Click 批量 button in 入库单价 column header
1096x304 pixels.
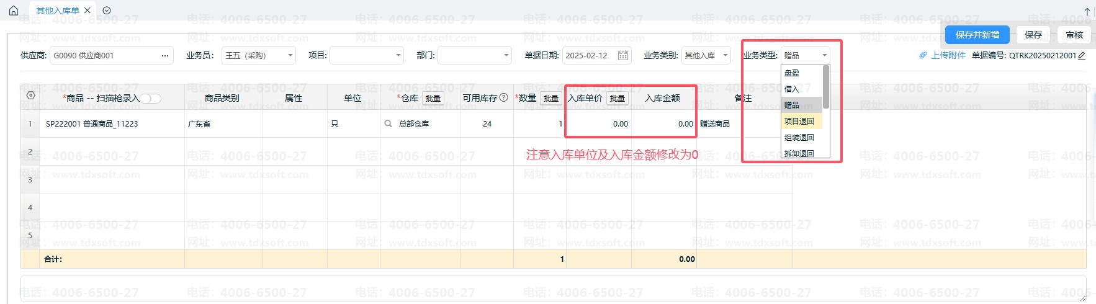[617, 98]
